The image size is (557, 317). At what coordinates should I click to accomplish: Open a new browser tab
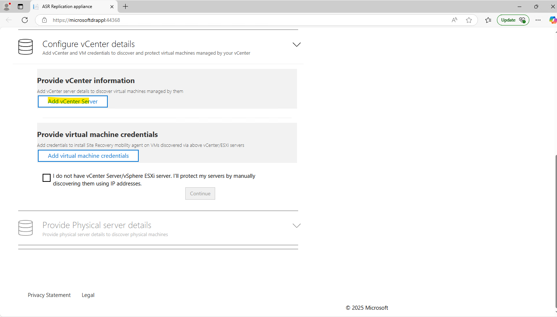[x=125, y=7]
